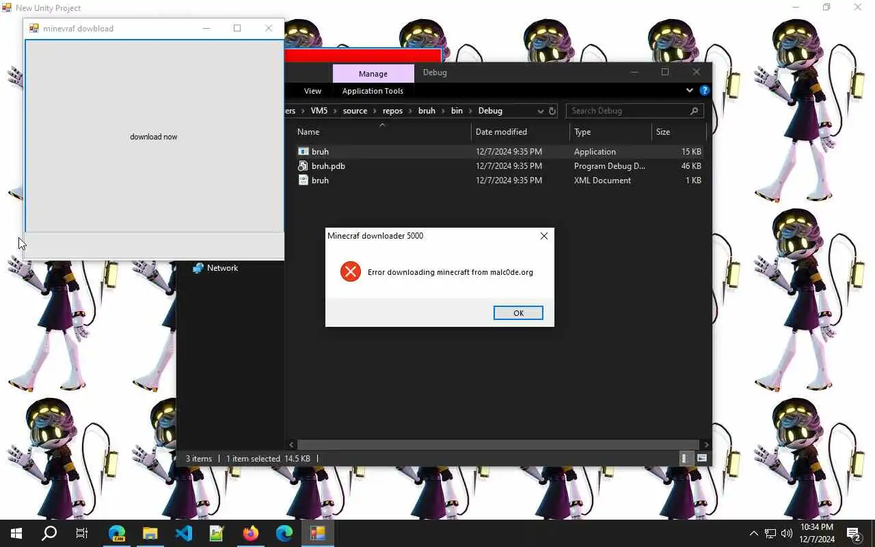Select the bruh.pdb file
The image size is (875, 547).
tap(500, 166)
